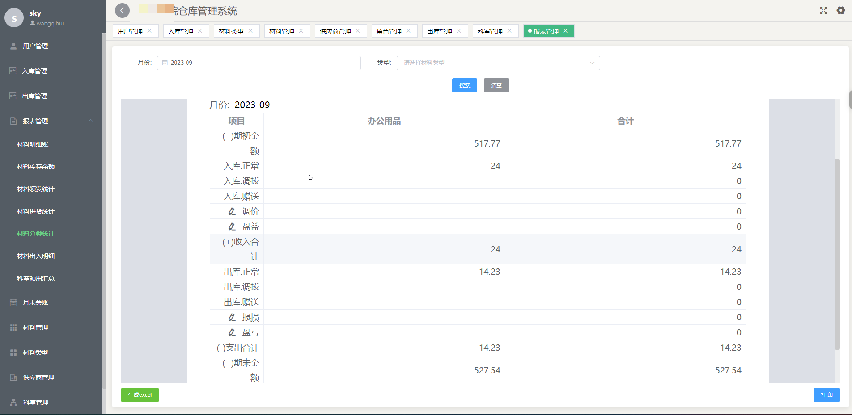Click the green 生成excel button
852x415 pixels.
click(x=140, y=395)
